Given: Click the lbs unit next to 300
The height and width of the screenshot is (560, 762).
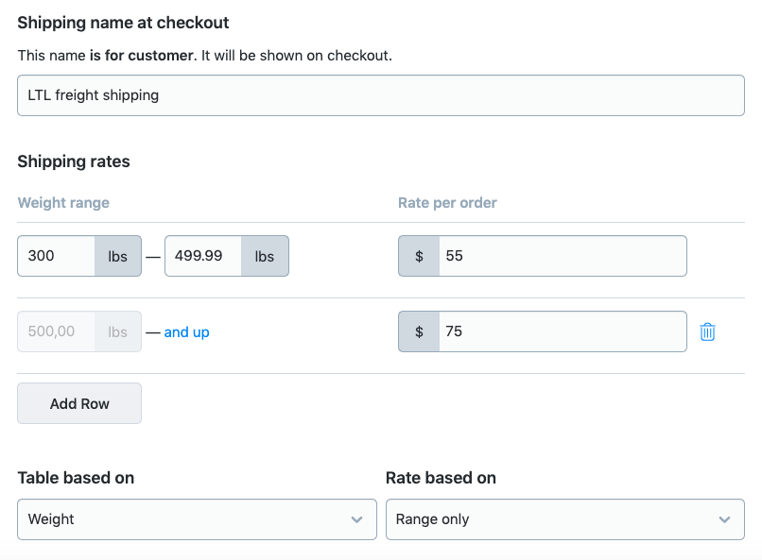Looking at the screenshot, I should tap(118, 256).
